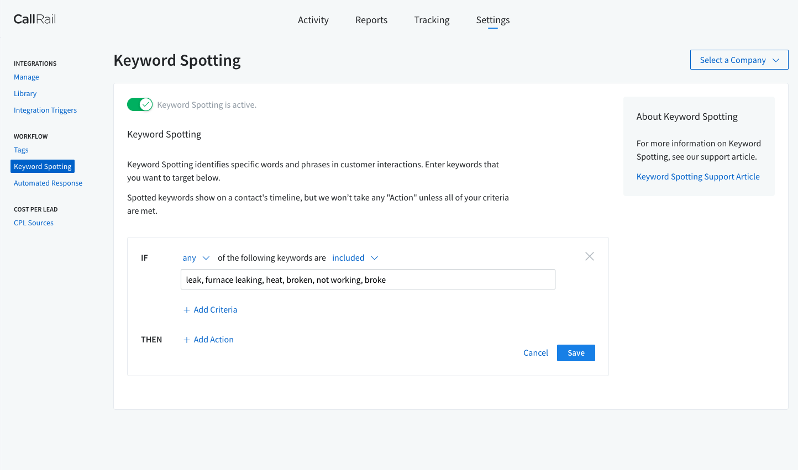Go to the Settings section

[x=492, y=20]
